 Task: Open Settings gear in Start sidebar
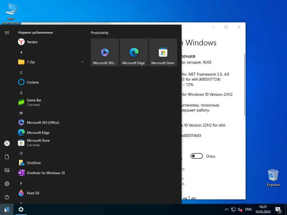(x=7, y=184)
